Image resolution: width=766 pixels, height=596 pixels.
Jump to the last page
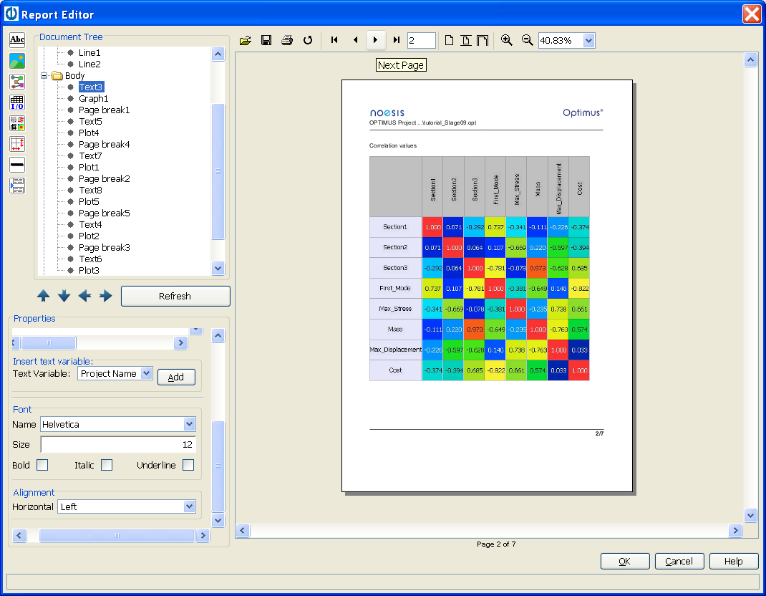pos(396,40)
